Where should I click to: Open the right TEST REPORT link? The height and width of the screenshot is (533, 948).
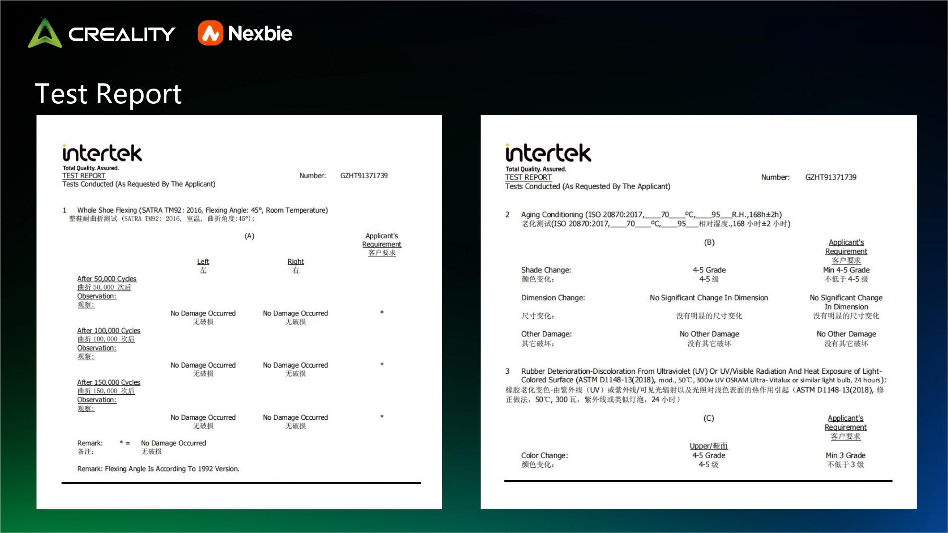pos(528,177)
